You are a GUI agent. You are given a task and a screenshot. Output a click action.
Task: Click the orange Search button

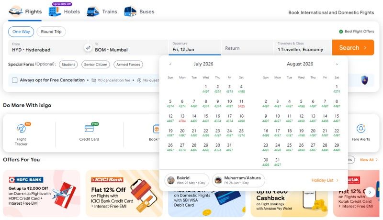point(353,47)
